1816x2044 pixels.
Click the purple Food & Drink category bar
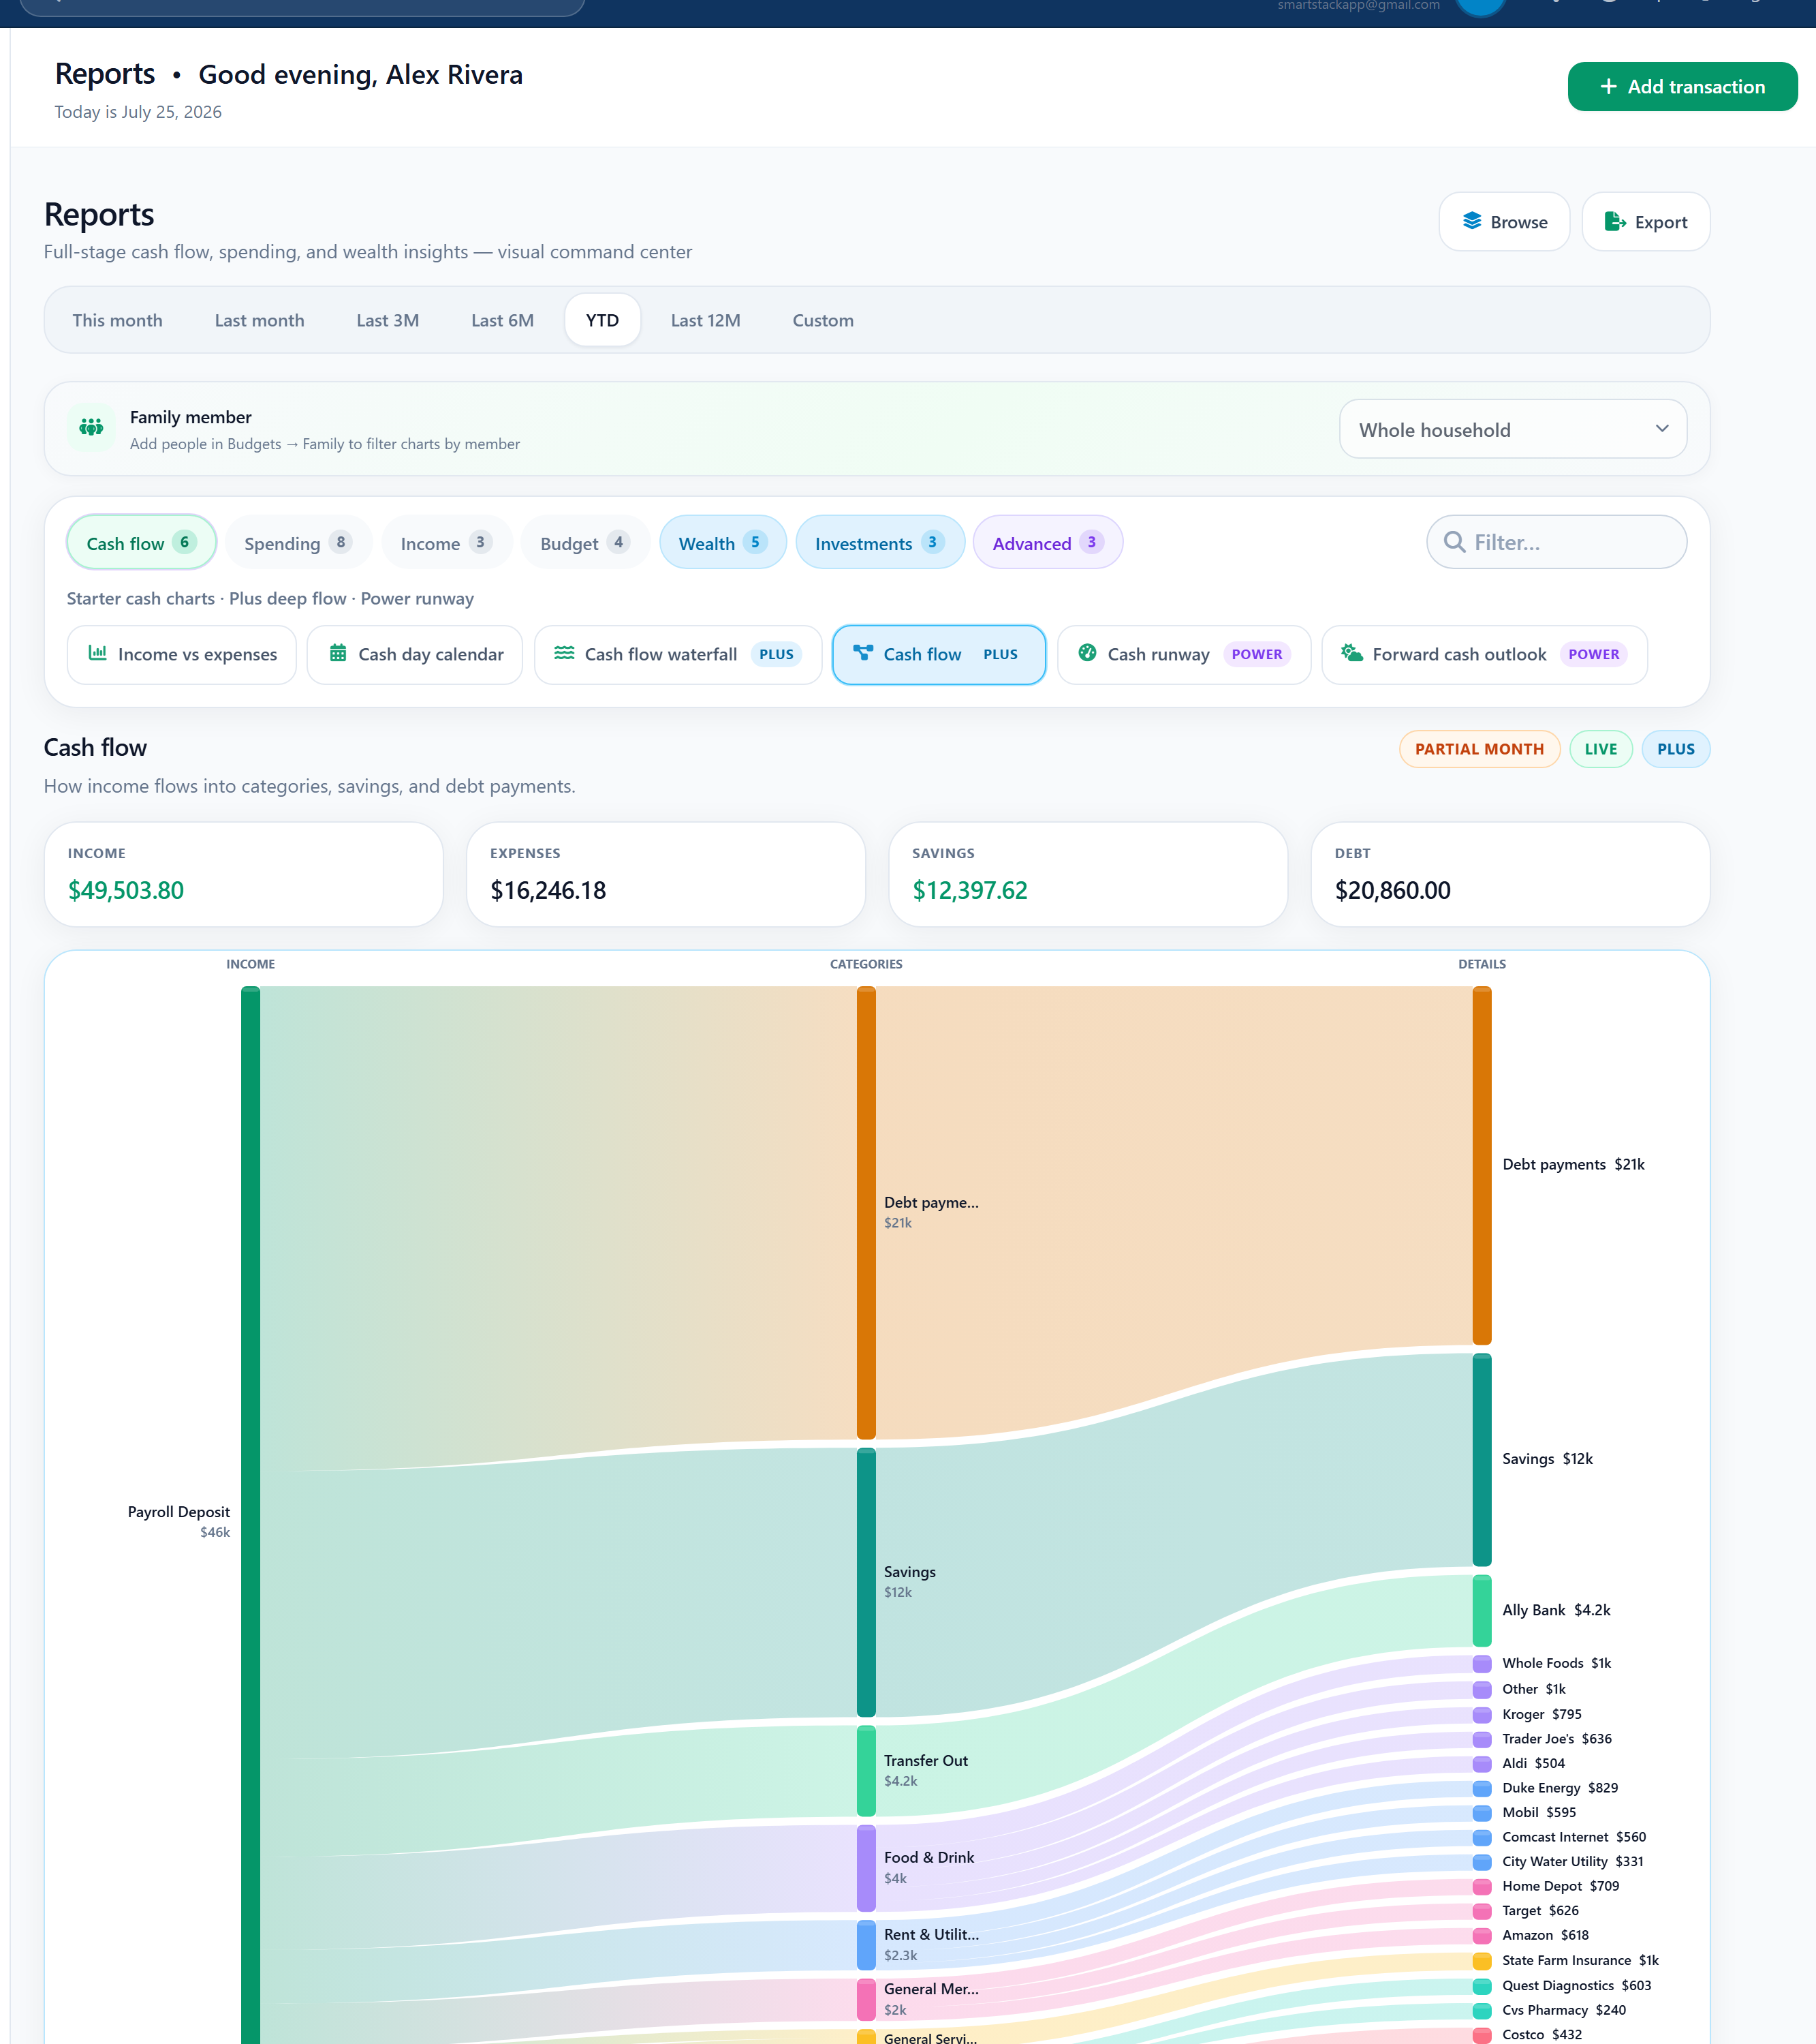[866, 1867]
